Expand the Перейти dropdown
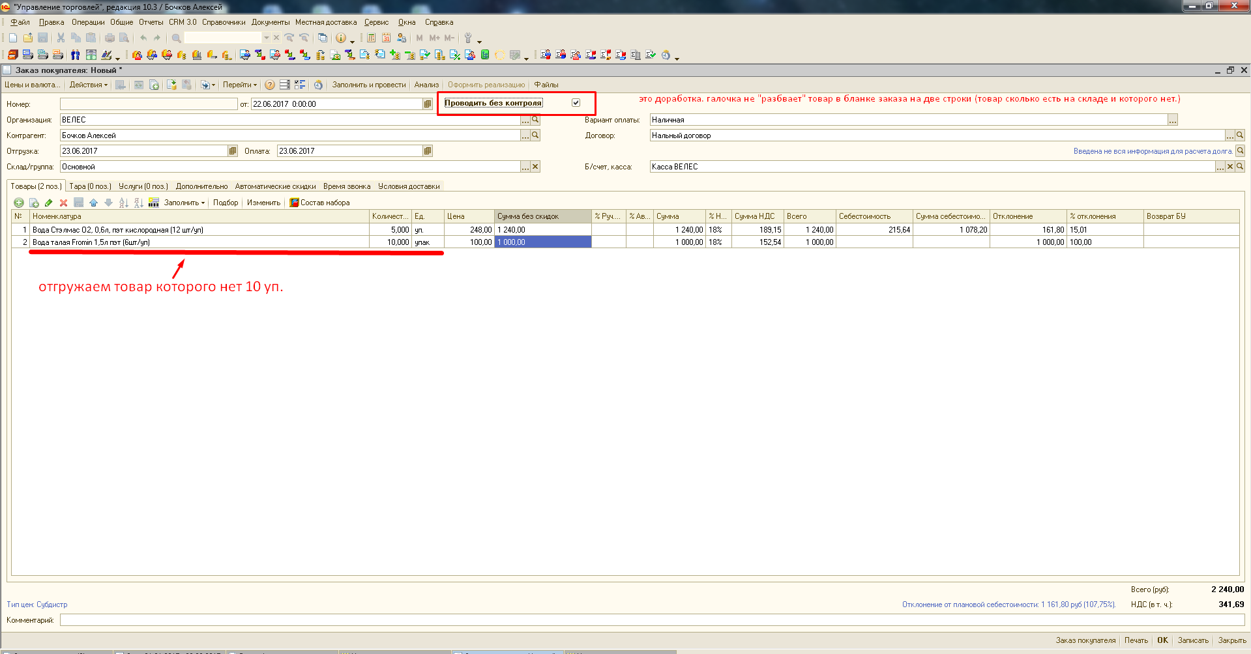The height and width of the screenshot is (654, 1251). 239,85
